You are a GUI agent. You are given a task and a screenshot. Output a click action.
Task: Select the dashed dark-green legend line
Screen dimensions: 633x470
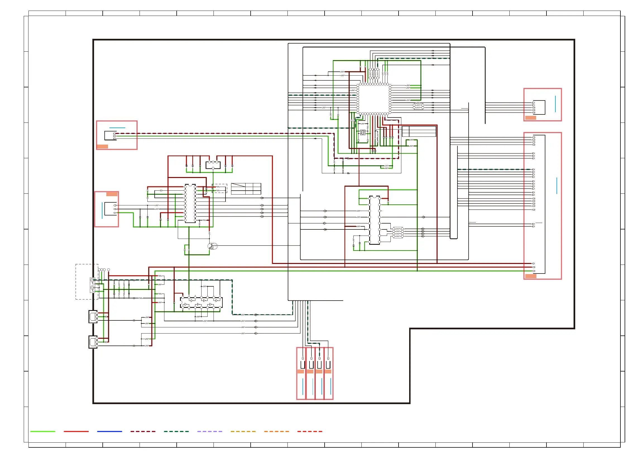pyautogui.click(x=176, y=431)
